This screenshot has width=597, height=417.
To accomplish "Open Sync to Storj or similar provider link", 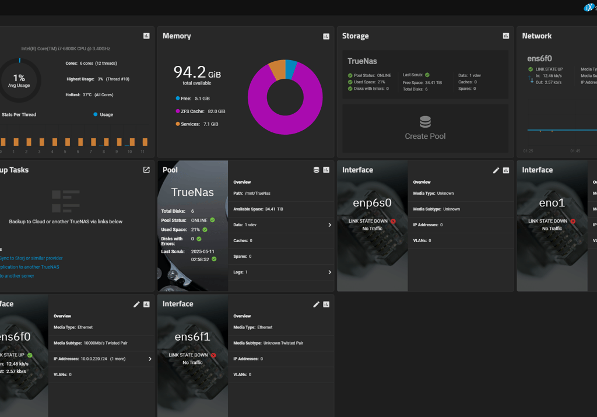I will (x=31, y=258).
